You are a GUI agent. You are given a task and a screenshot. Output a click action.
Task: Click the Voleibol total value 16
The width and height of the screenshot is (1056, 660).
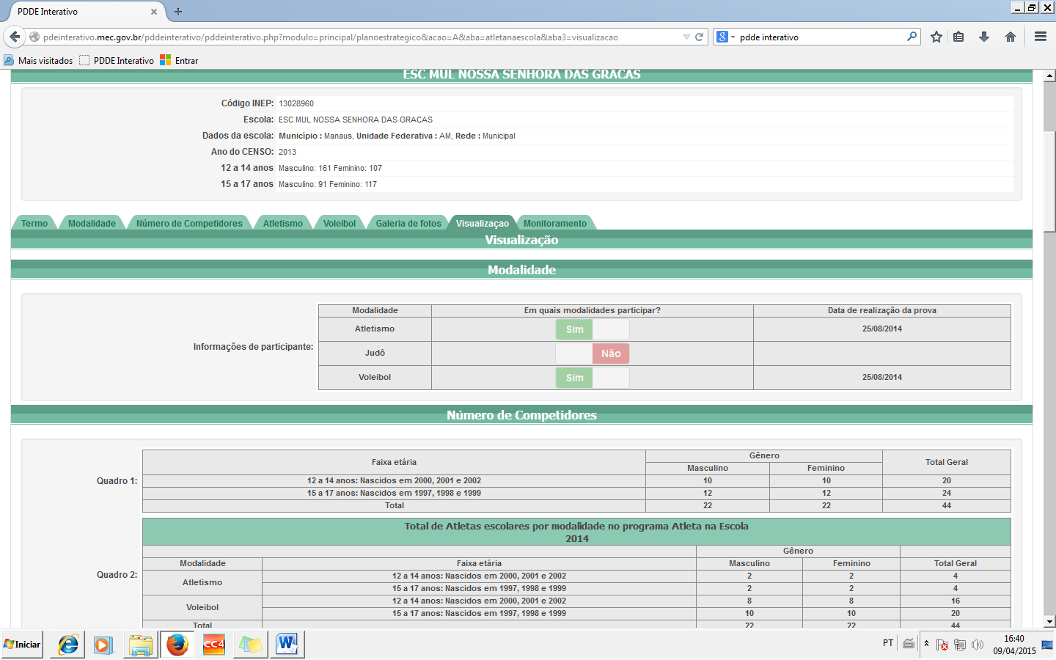tap(956, 601)
